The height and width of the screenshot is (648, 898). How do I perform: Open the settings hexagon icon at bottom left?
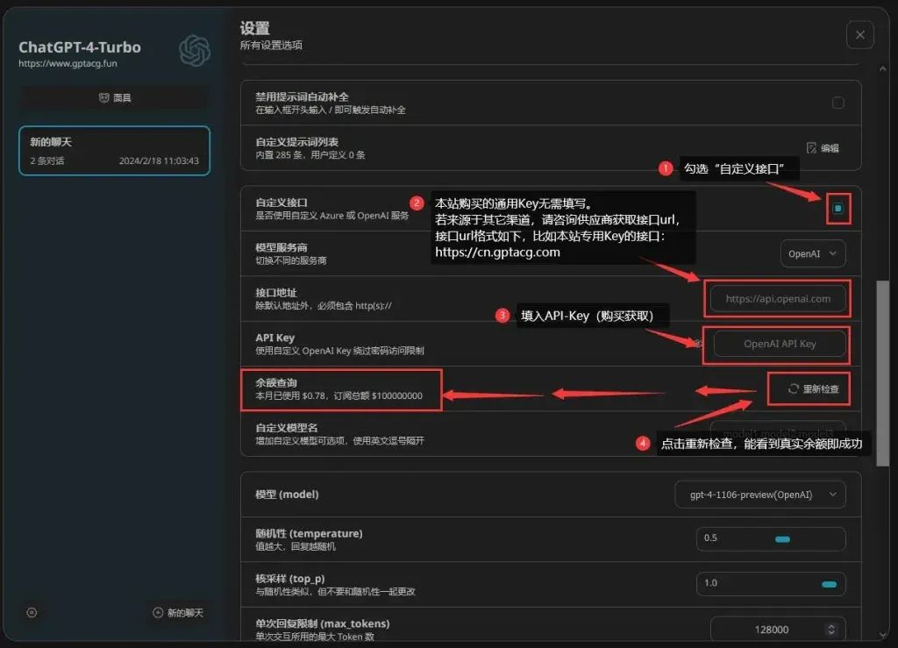32,613
